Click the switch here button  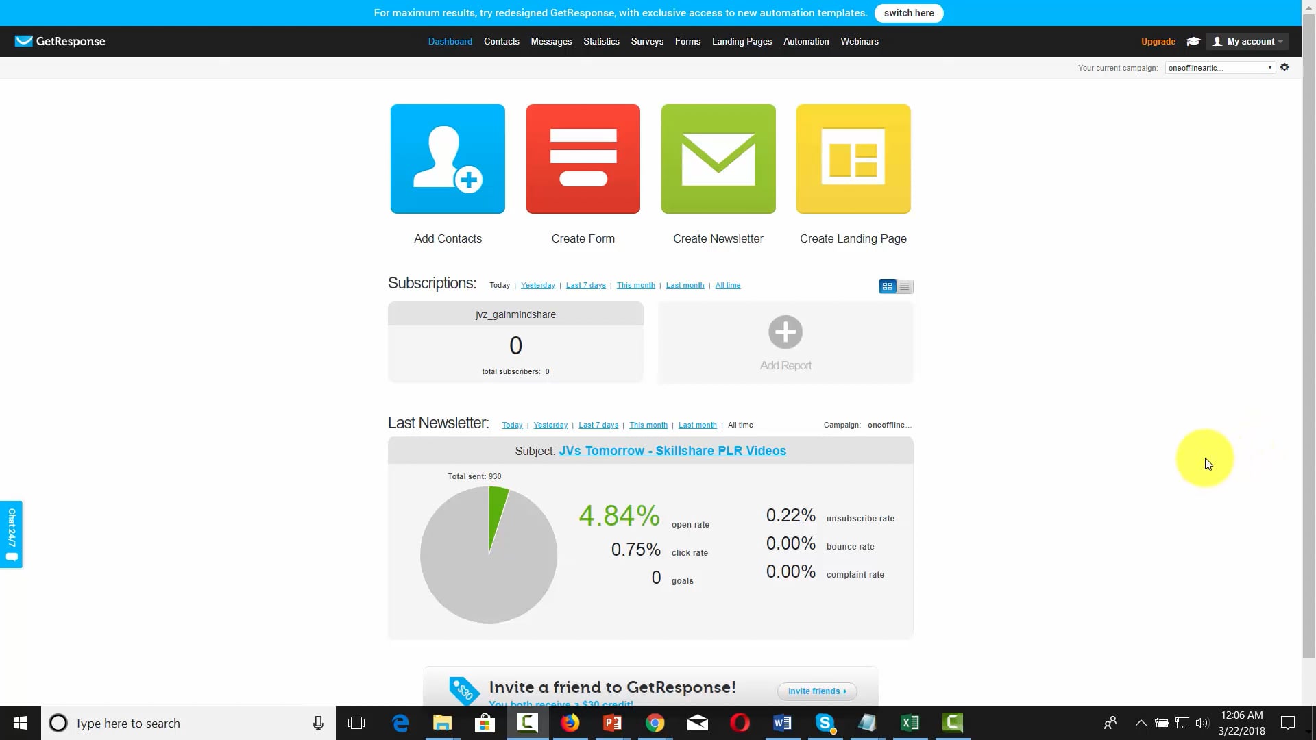pyautogui.click(x=909, y=13)
